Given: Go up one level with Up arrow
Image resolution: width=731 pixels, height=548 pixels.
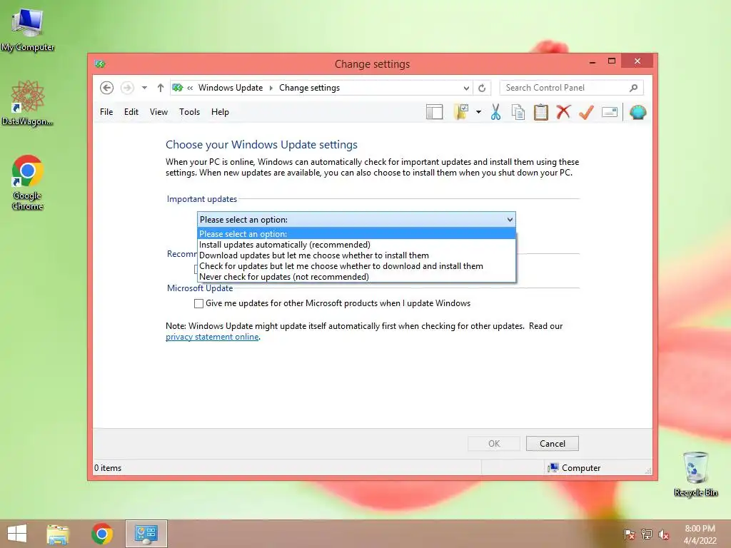Looking at the screenshot, I should pos(161,88).
